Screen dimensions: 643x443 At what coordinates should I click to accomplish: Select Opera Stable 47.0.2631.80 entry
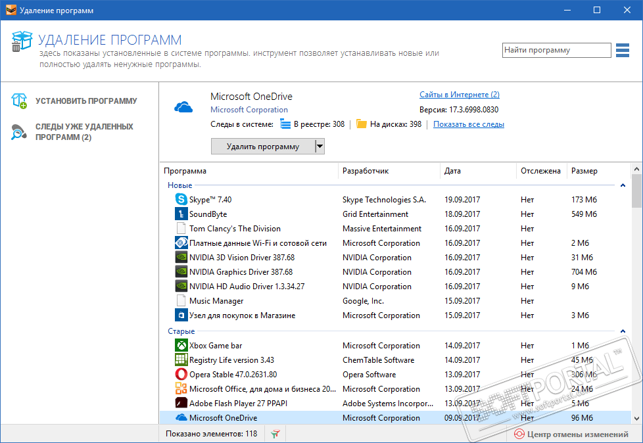233,374
